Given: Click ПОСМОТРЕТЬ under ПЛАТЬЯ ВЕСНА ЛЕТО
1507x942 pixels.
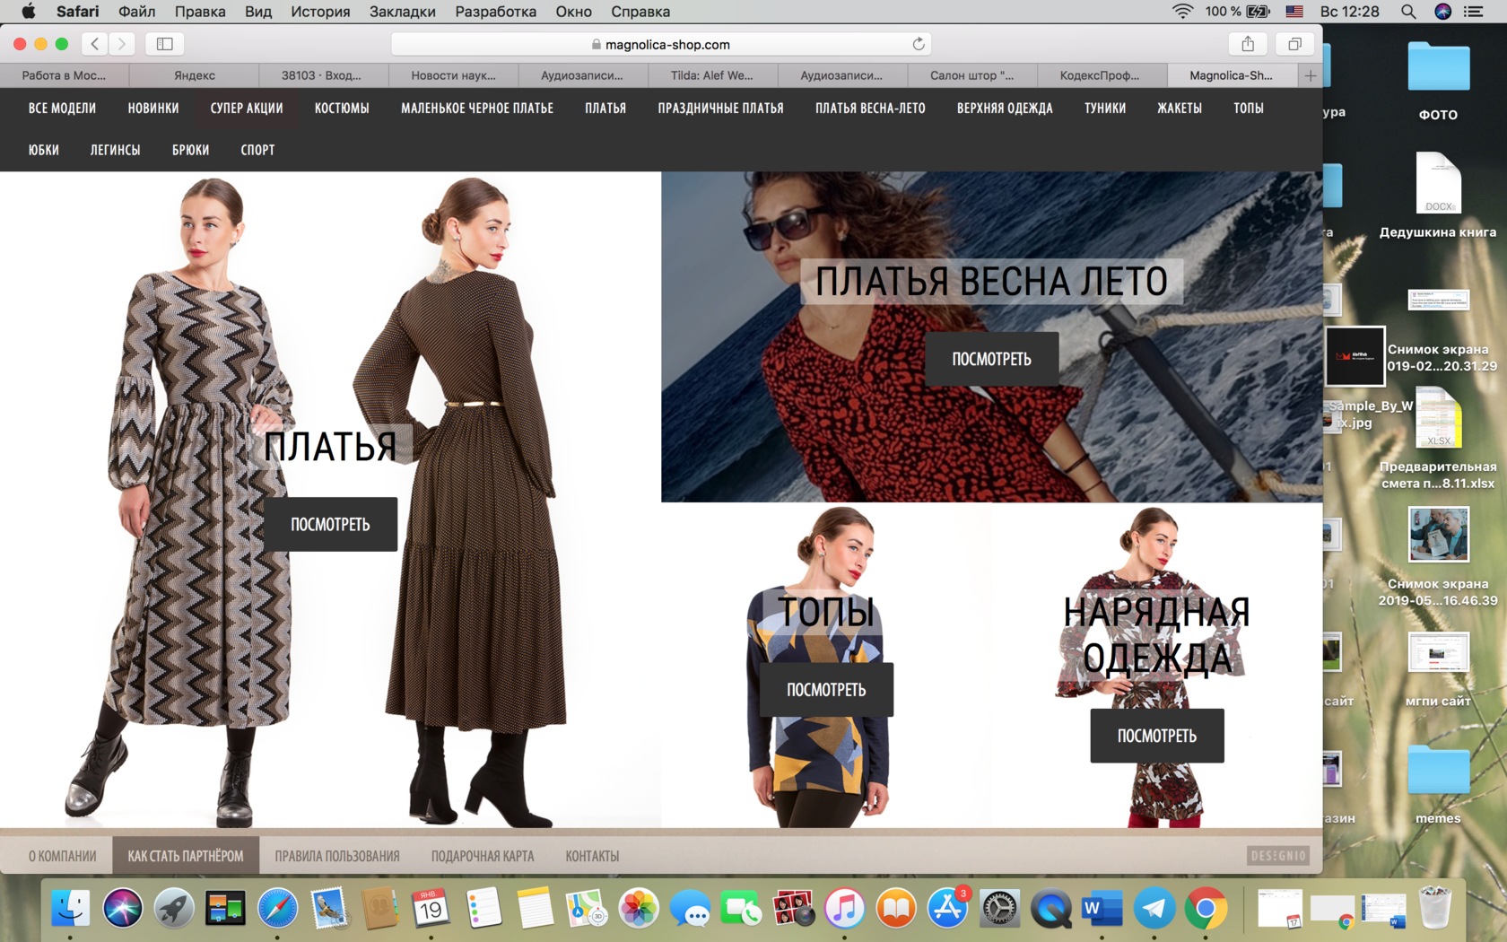Looking at the screenshot, I should [x=991, y=359].
